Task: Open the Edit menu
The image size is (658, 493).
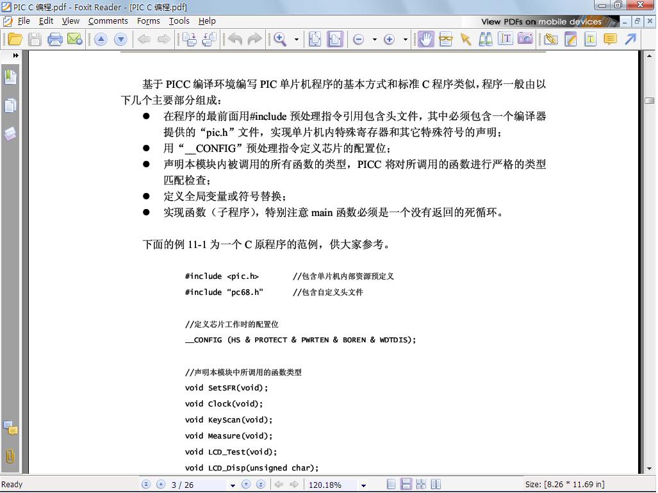Action: pos(45,21)
